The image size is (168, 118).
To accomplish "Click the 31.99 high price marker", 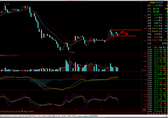I will pos(7,4).
